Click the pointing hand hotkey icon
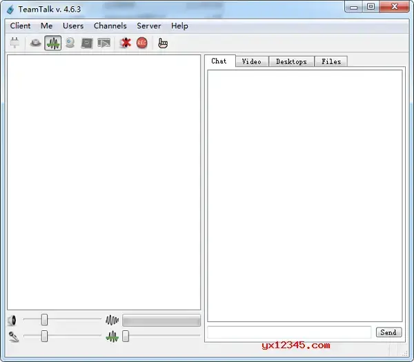This screenshot has height=362, width=414. [163, 43]
